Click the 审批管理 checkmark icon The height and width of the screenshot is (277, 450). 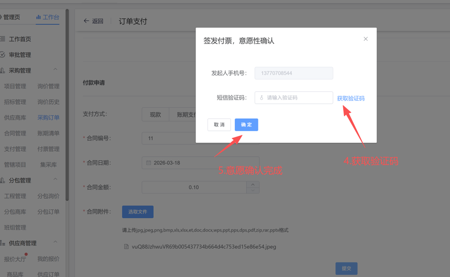3,55
